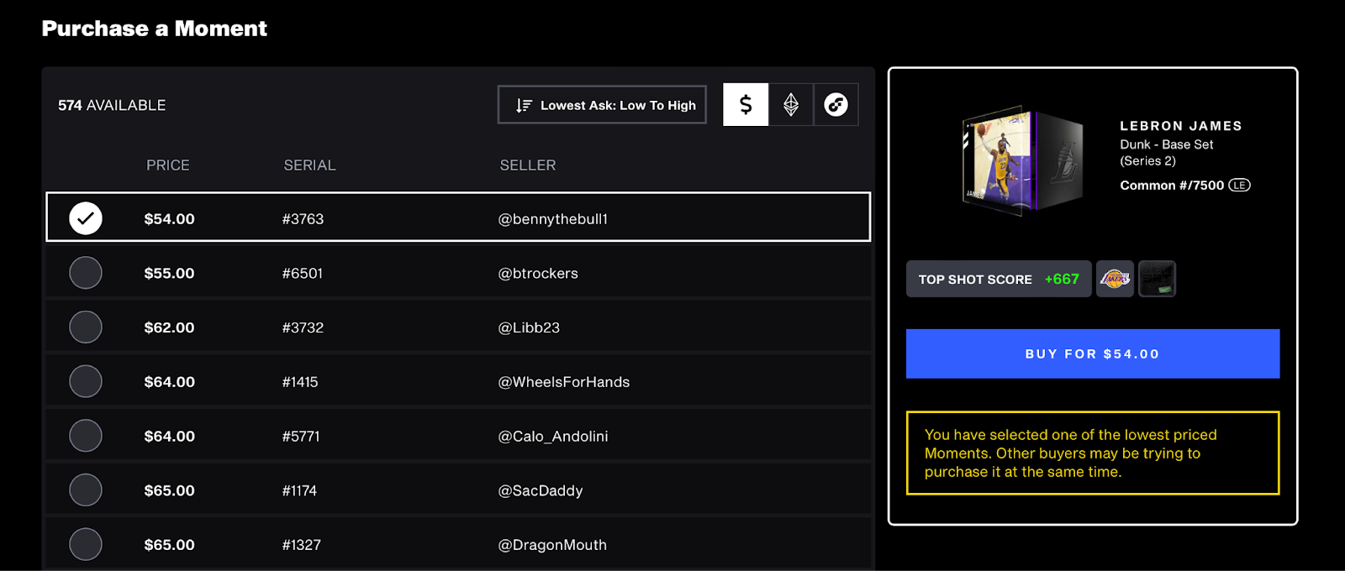Switch price display to Ethereum icon

tap(791, 105)
